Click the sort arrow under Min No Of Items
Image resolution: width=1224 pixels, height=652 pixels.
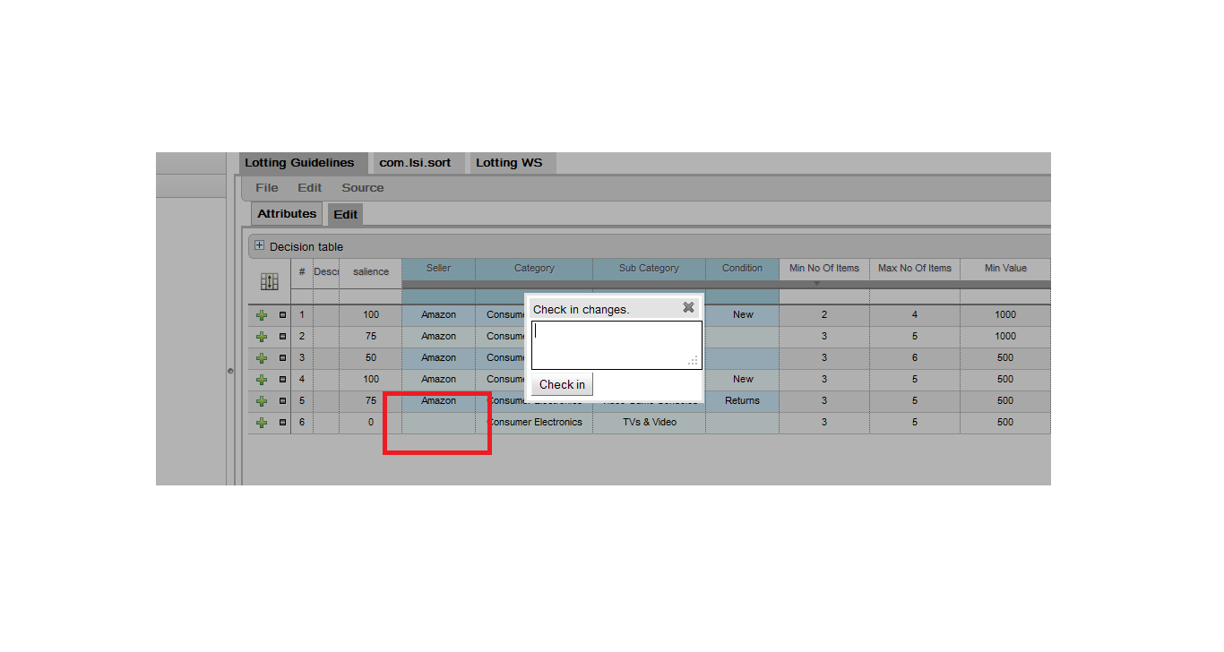(x=816, y=284)
